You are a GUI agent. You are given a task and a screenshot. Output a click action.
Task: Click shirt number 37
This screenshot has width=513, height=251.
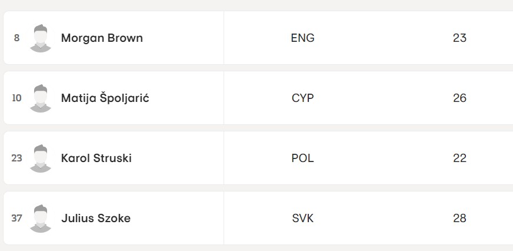click(x=16, y=218)
